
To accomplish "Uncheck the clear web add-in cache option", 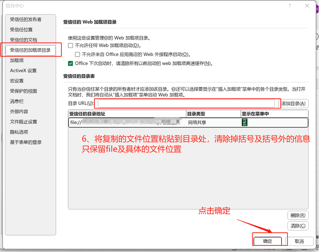I will [71, 64].
